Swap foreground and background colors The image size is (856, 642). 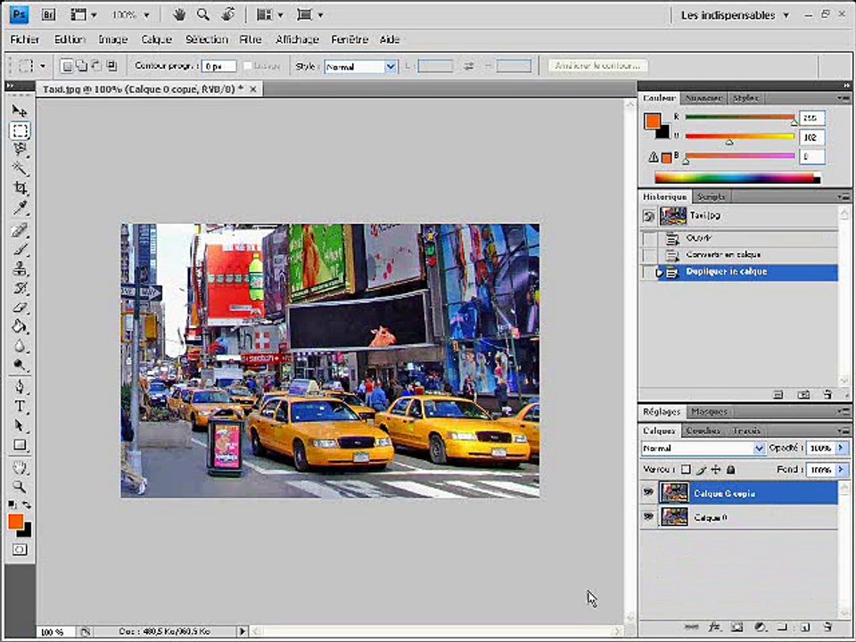point(27,505)
